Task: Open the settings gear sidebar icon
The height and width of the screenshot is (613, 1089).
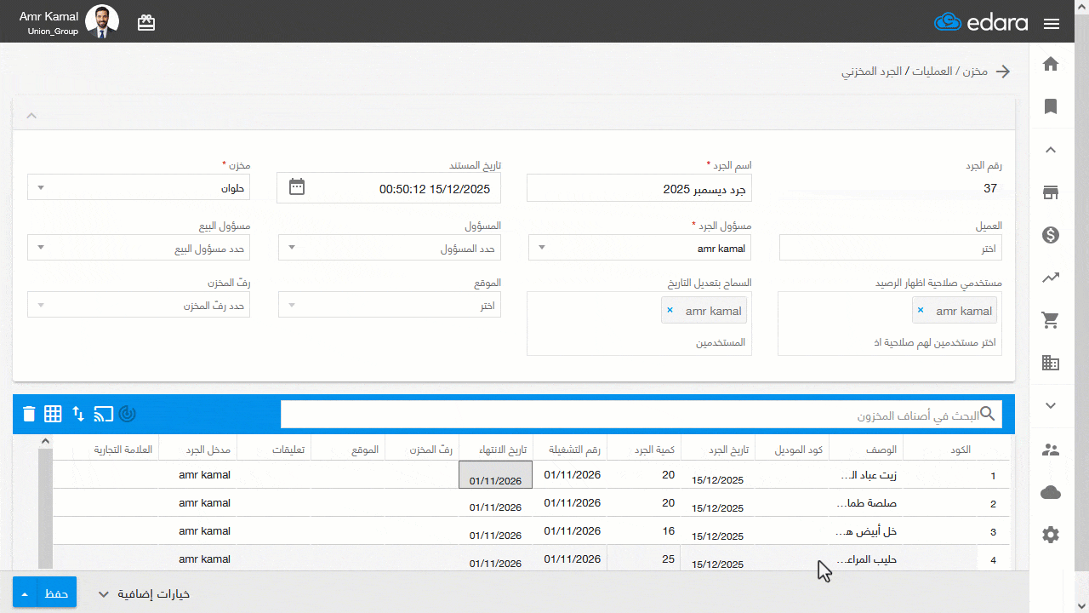Action: point(1051,535)
